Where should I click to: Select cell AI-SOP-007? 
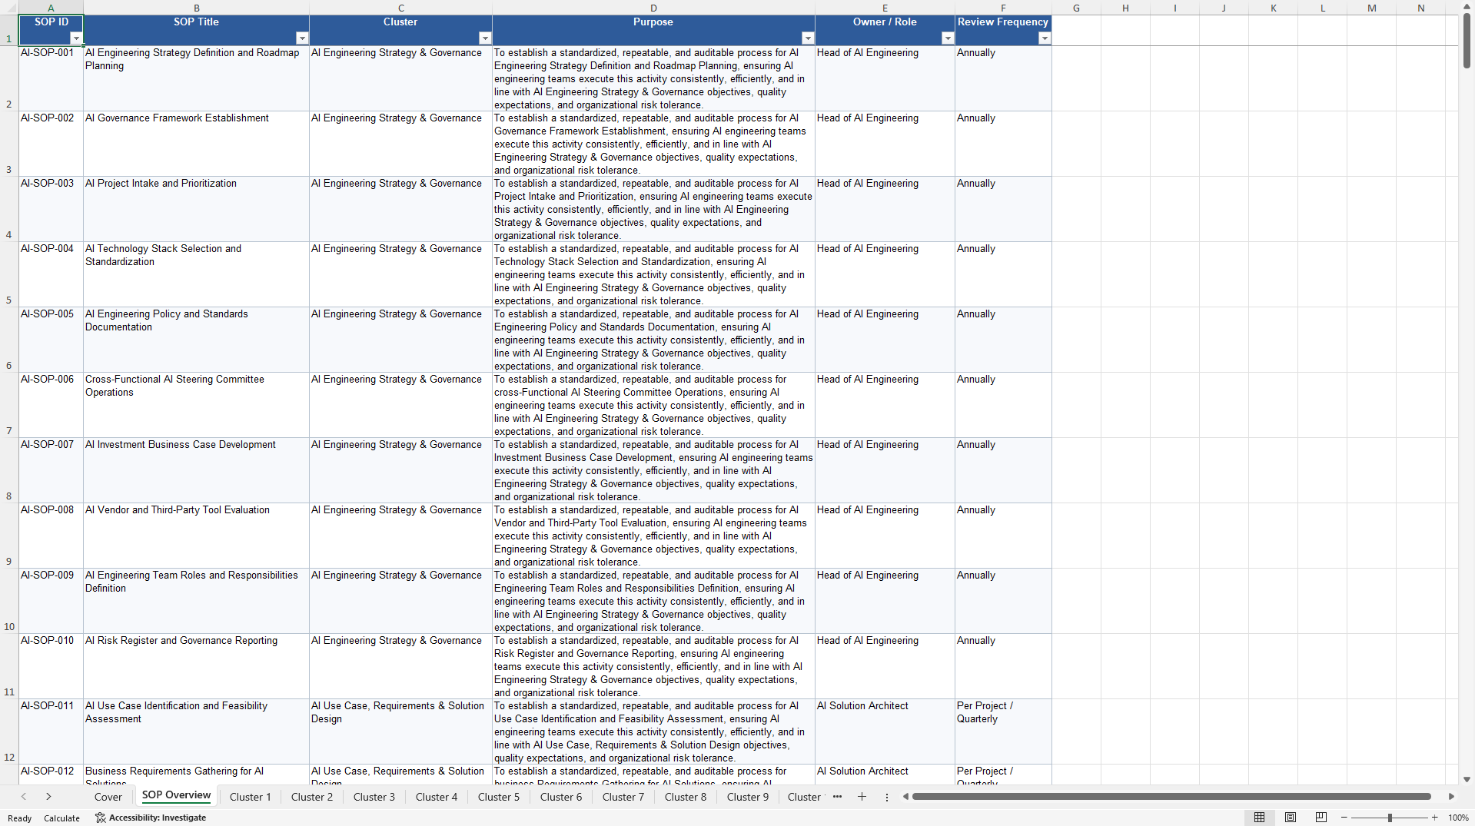pos(51,470)
